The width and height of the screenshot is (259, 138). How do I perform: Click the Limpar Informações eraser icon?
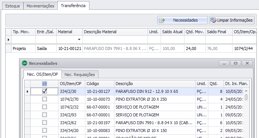[x=213, y=20]
